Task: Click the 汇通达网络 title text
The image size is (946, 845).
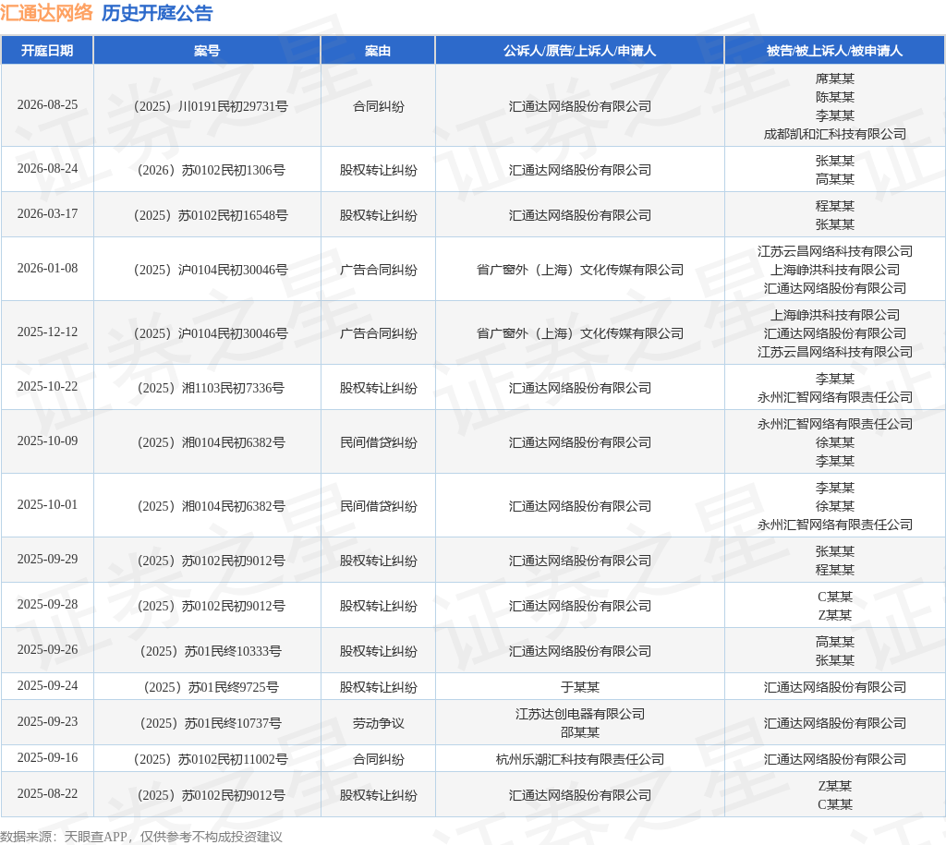Action: coord(46,13)
